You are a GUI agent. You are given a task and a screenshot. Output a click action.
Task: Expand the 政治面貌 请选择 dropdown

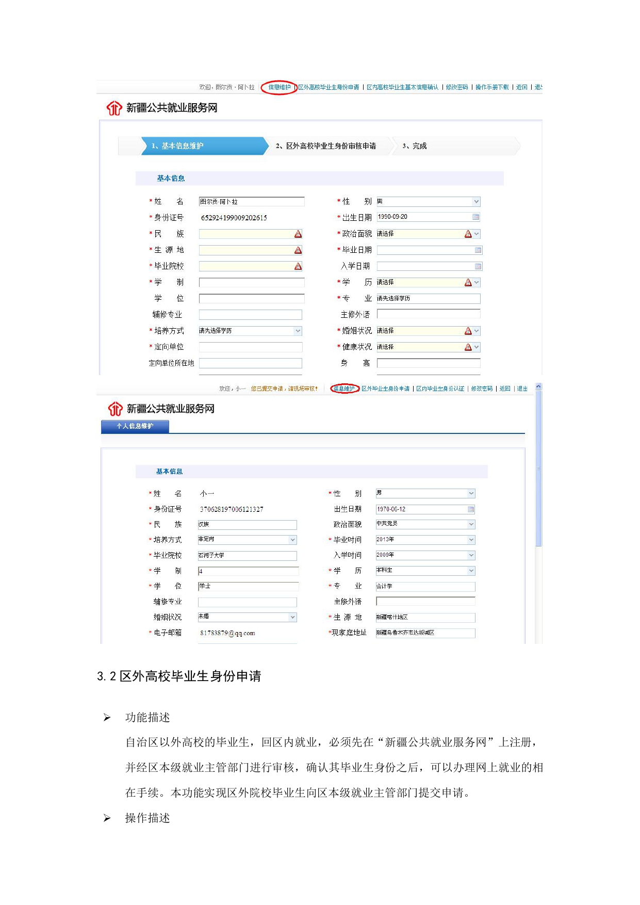[477, 234]
